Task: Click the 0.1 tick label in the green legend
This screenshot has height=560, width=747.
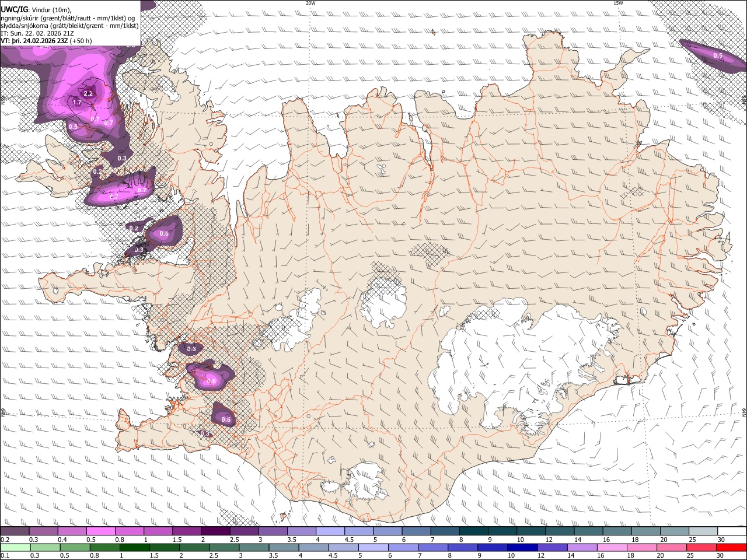Action: click(4, 555)
